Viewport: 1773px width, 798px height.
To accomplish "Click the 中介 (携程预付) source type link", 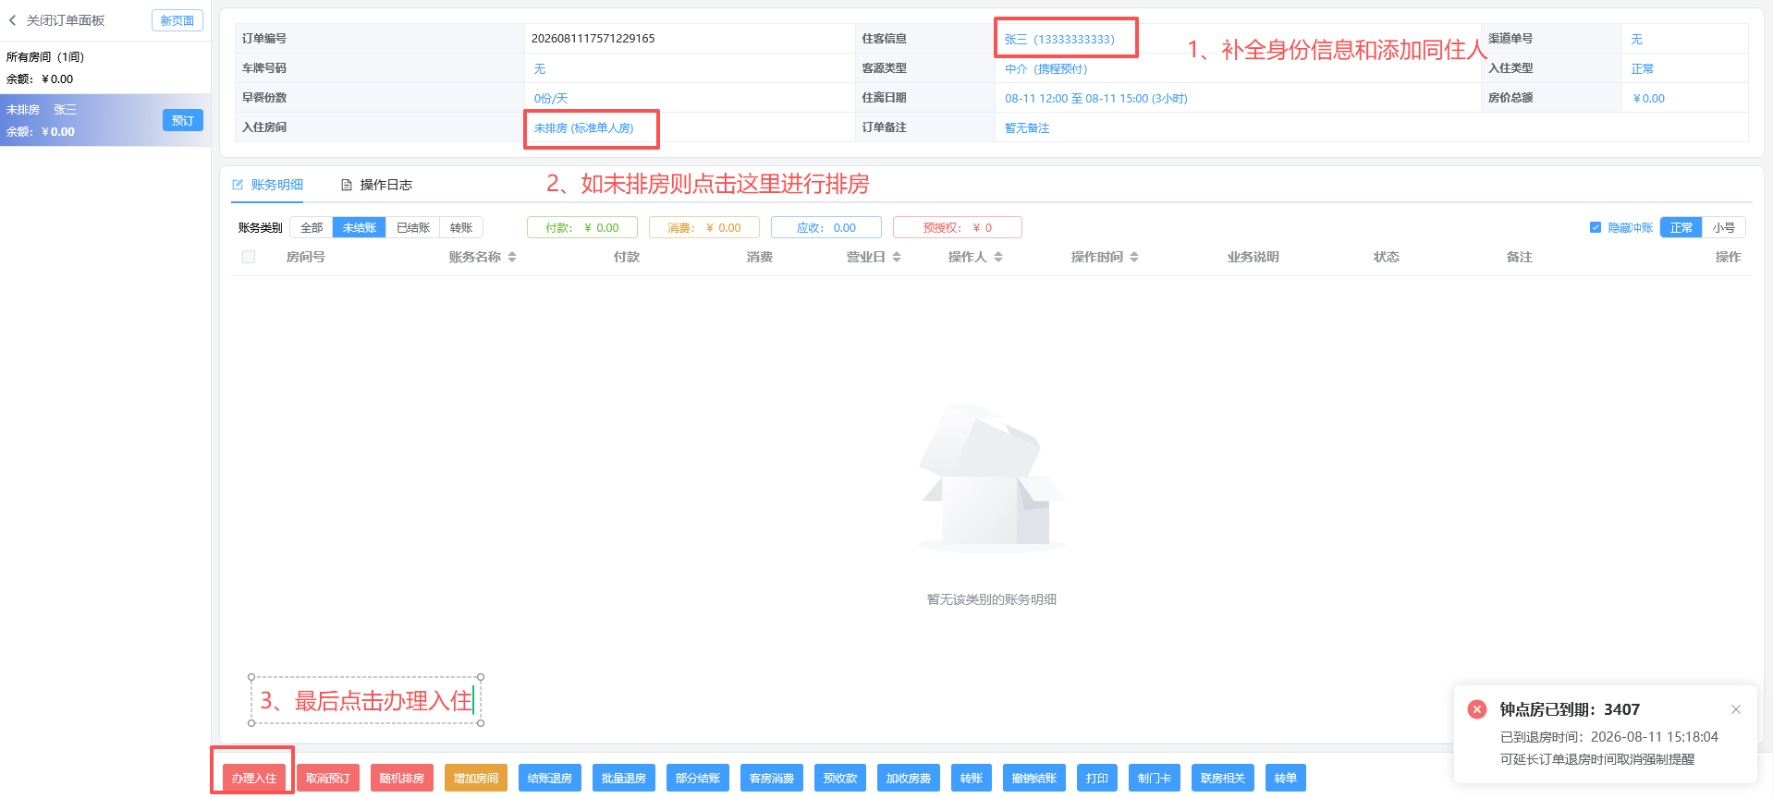I will (1046, 68).
